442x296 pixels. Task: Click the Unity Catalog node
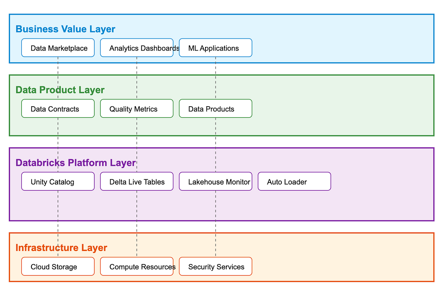point(58,182)
